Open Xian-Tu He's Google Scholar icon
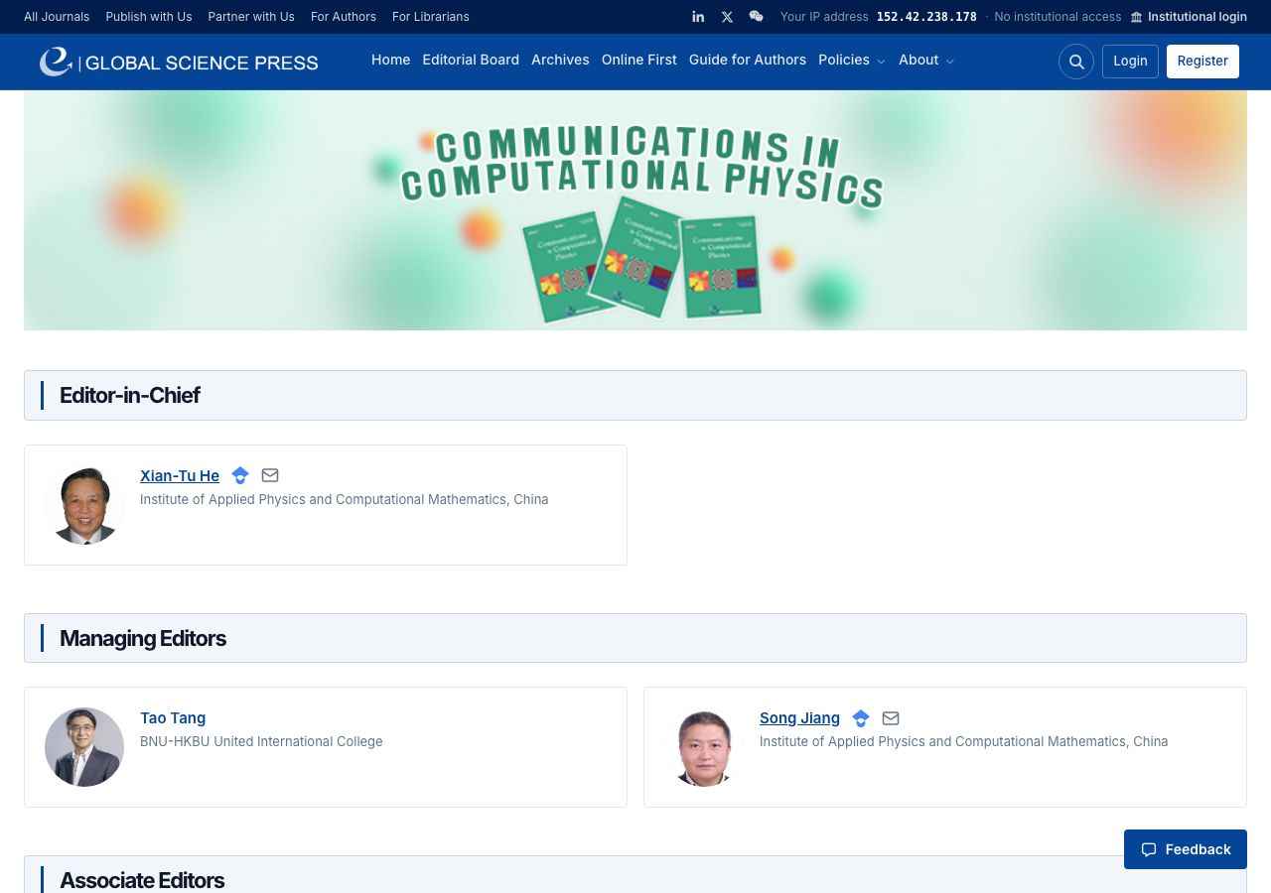1271x893 pixels. click(x=240, y=475)
